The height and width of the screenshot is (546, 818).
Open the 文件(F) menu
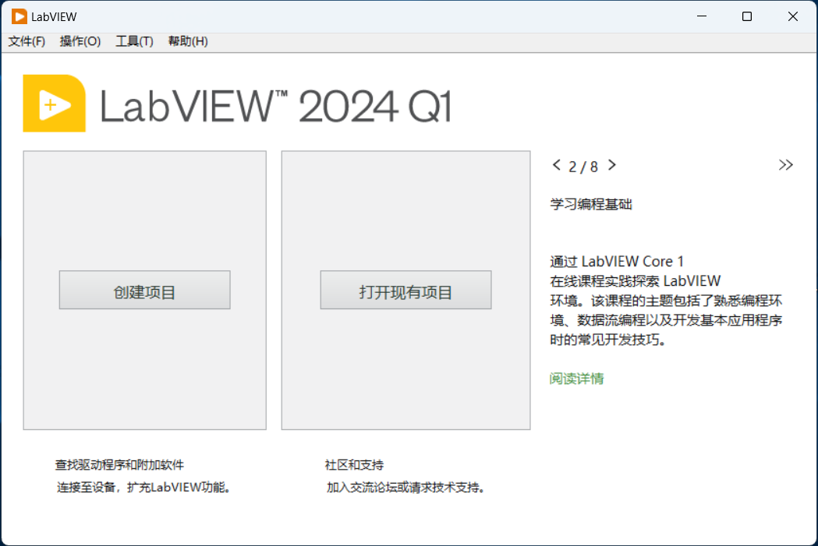[27, 41]
